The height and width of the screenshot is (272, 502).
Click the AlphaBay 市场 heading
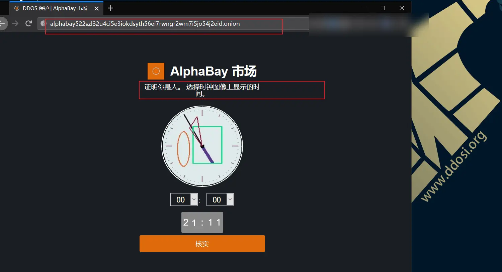pos(214,71)
